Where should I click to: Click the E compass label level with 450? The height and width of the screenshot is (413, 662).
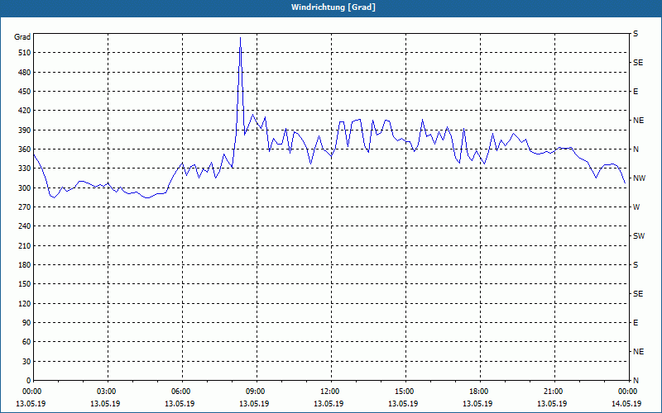click(636, 92)
